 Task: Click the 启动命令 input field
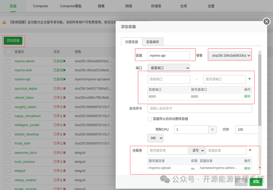[x=200, y=108]
